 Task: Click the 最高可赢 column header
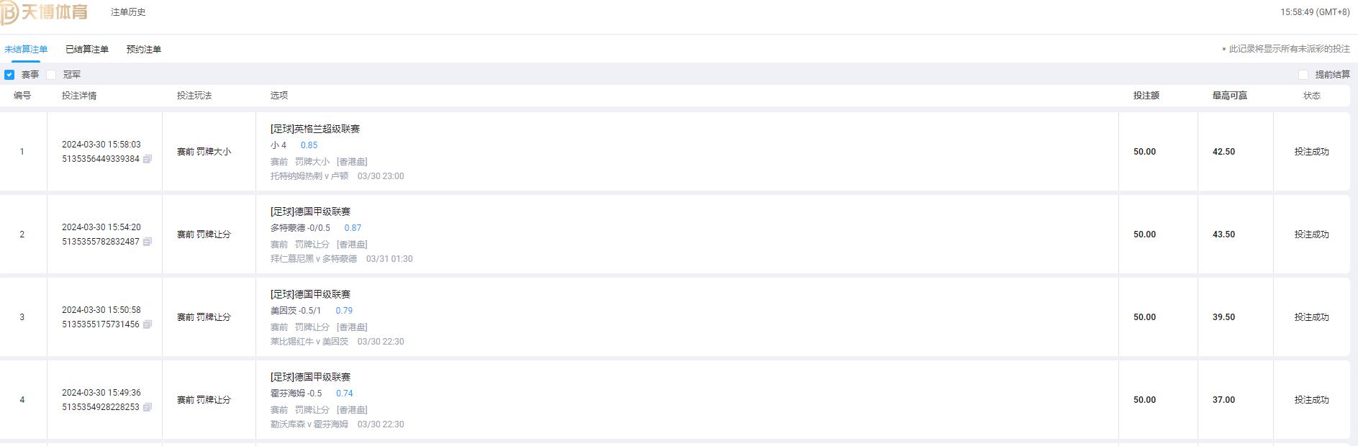(1229, 96)
